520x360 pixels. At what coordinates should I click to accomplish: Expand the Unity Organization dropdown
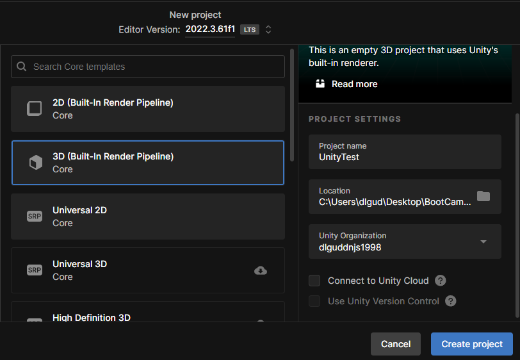coord(483,241)
